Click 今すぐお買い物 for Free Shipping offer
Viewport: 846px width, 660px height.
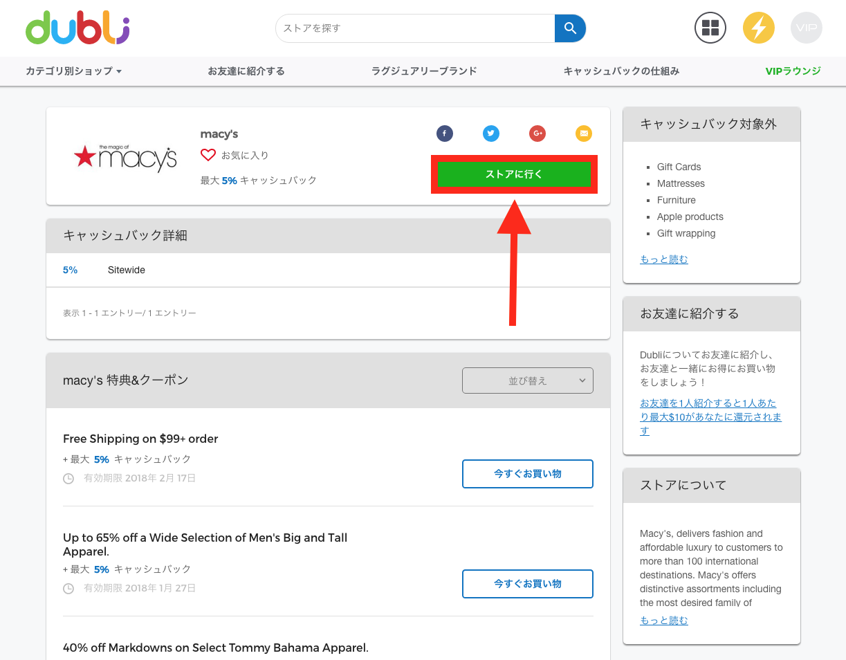(527, 474)
